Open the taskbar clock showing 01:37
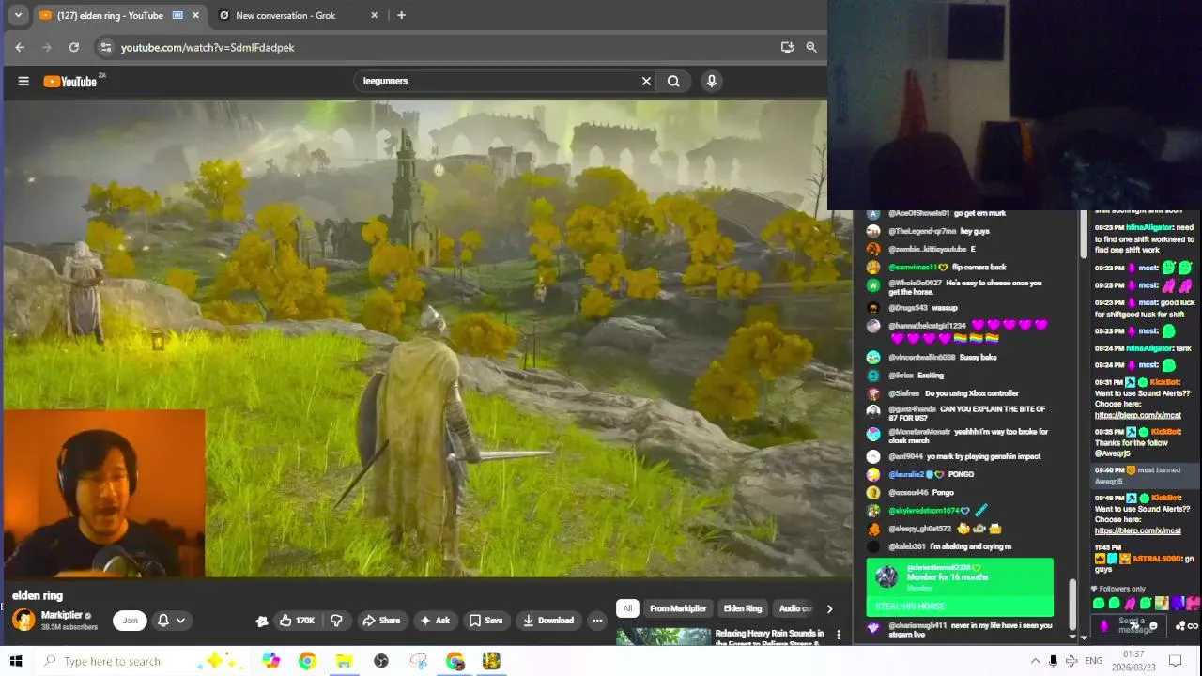This screenshot has width=1202, height=676. 1133,661
